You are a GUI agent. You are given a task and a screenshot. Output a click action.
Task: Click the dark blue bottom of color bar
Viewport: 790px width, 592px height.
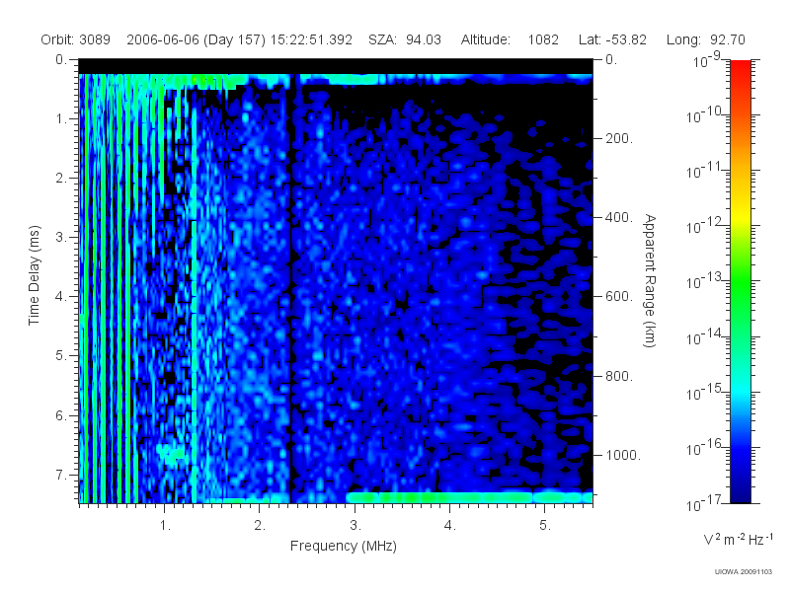741,488
